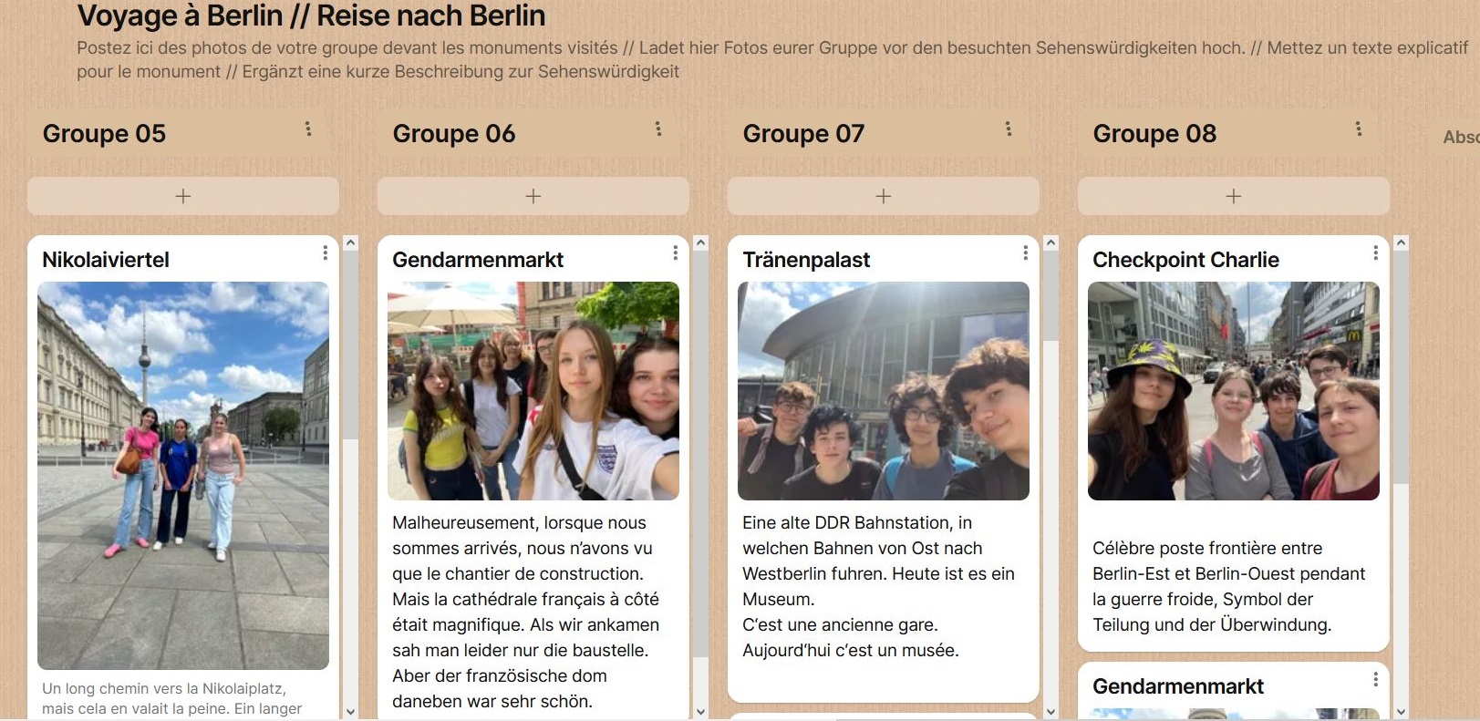Add a new post to Groupe 08
1480x721 pixels.
click(1234, 196)
